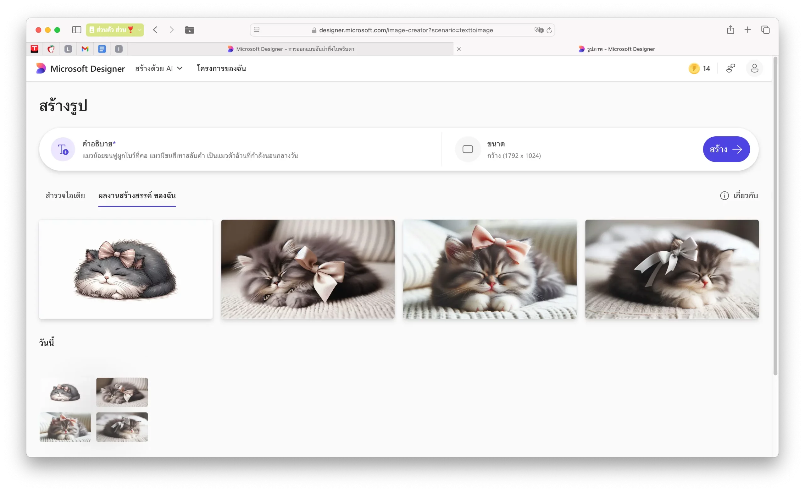805x492 pixels.
Task: Switch to the สำรวจไอเดีย tab
Action: [x=65, y=195]
